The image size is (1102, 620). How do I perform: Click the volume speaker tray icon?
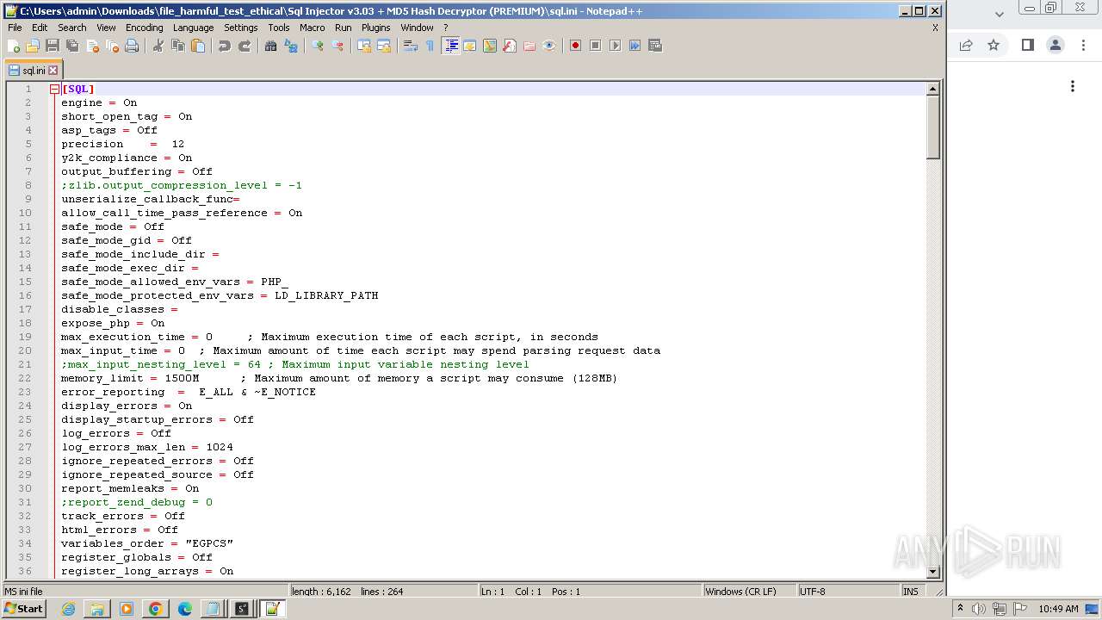[978, 609]
